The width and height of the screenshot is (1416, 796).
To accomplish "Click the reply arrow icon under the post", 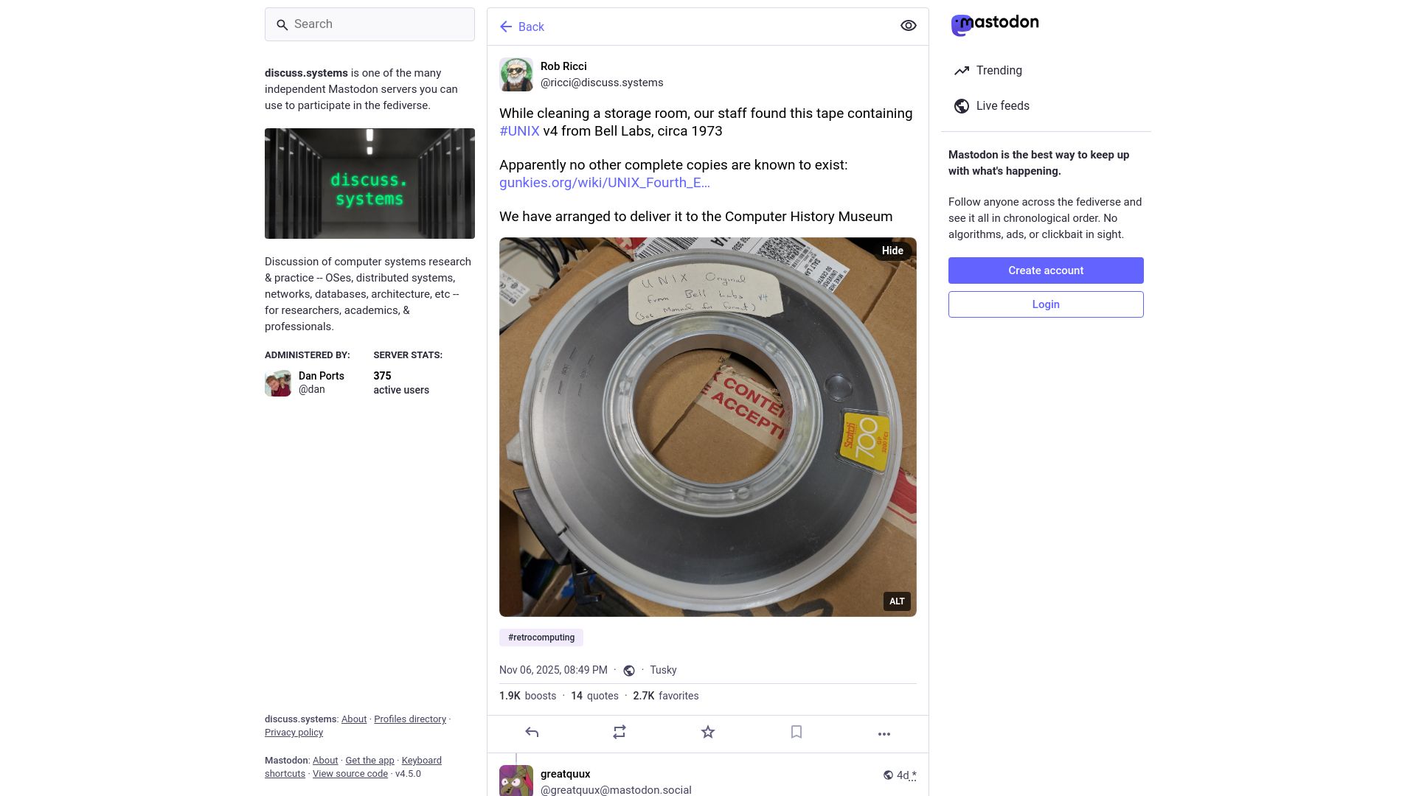I will tap(532, 732).
